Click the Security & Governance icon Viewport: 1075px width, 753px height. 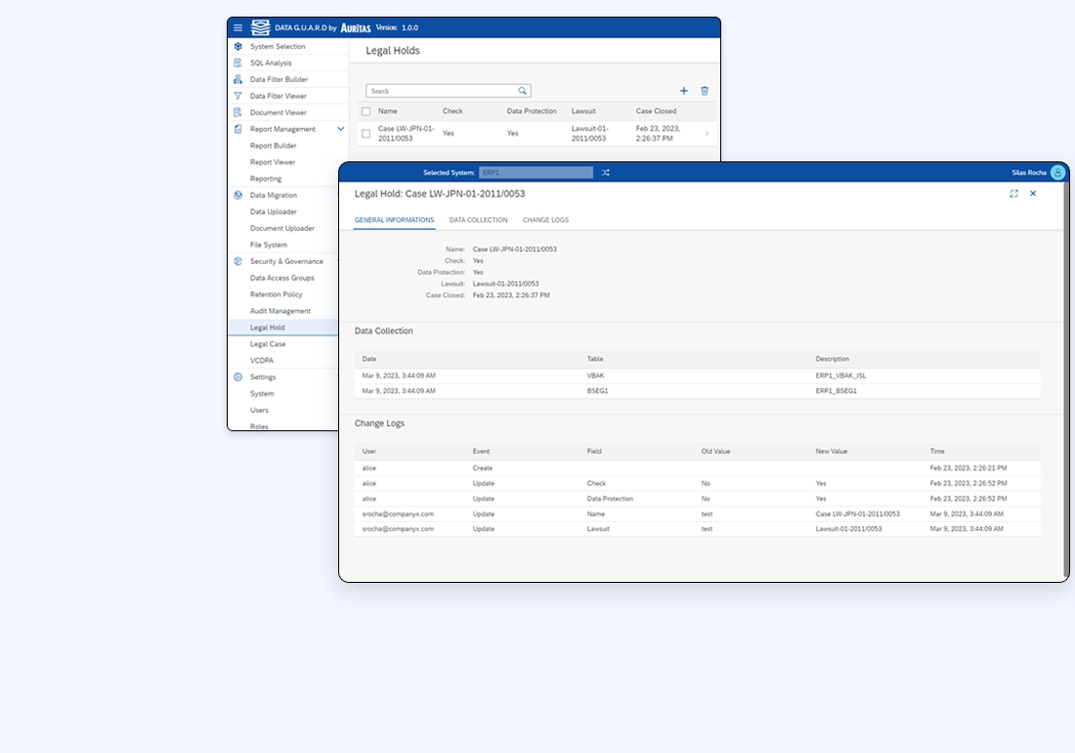pos(237,261)
